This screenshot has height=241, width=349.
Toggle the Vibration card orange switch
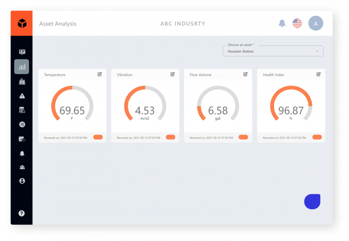pyautogui.click(x=170, y=137)
